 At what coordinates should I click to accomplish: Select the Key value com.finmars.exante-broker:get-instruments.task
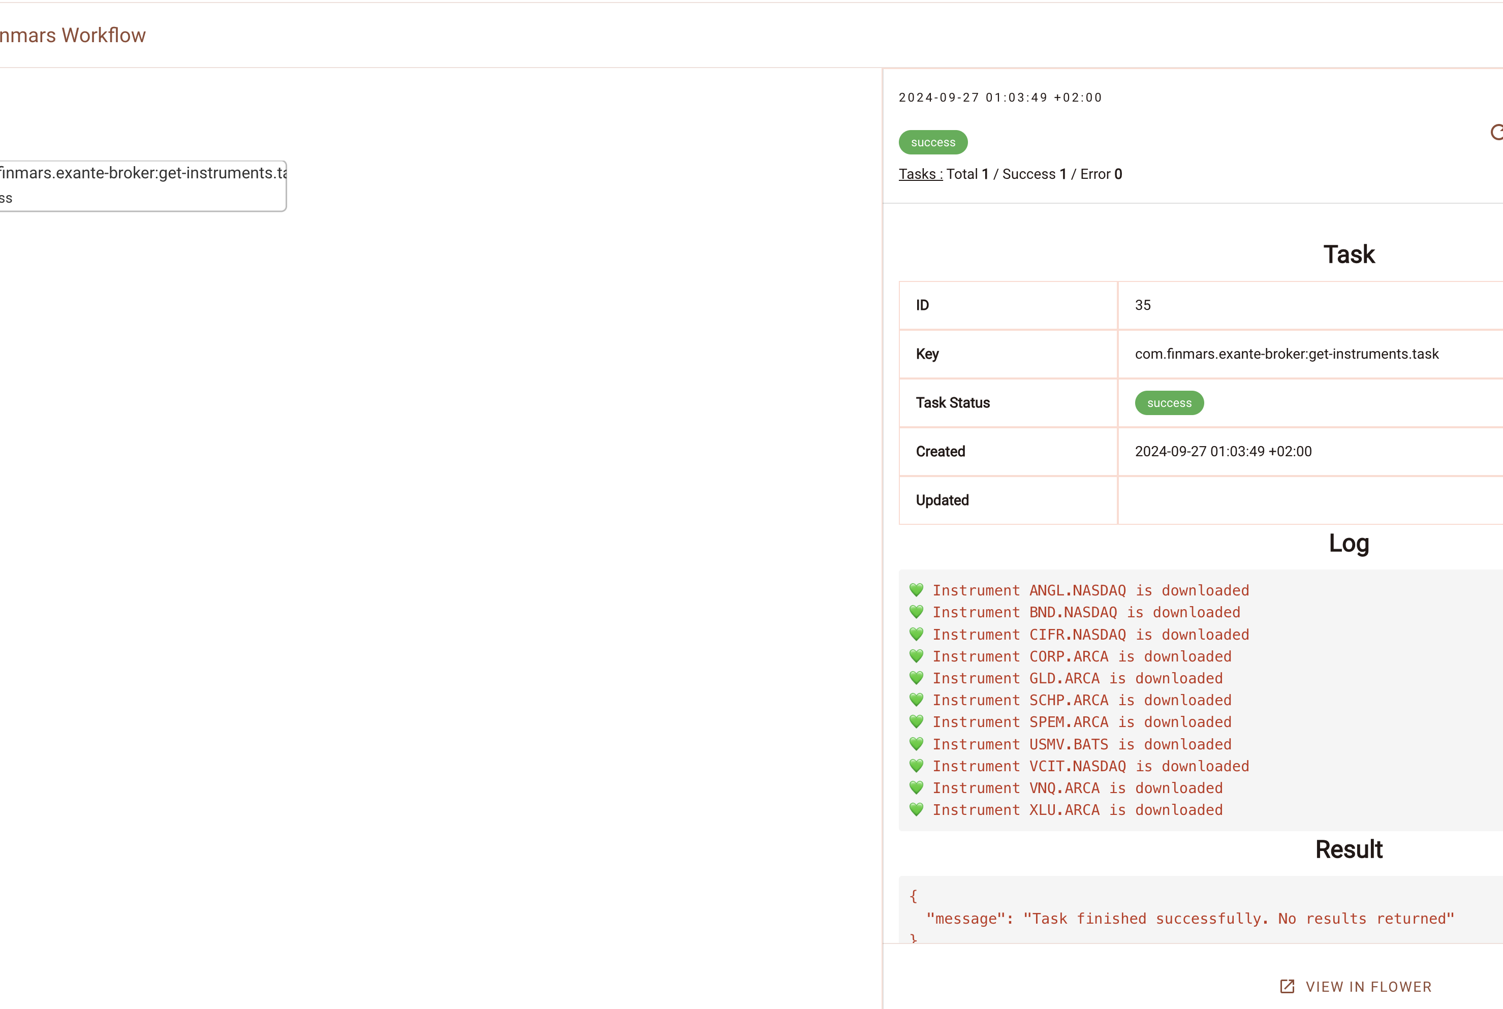[x=1286, y=354]
